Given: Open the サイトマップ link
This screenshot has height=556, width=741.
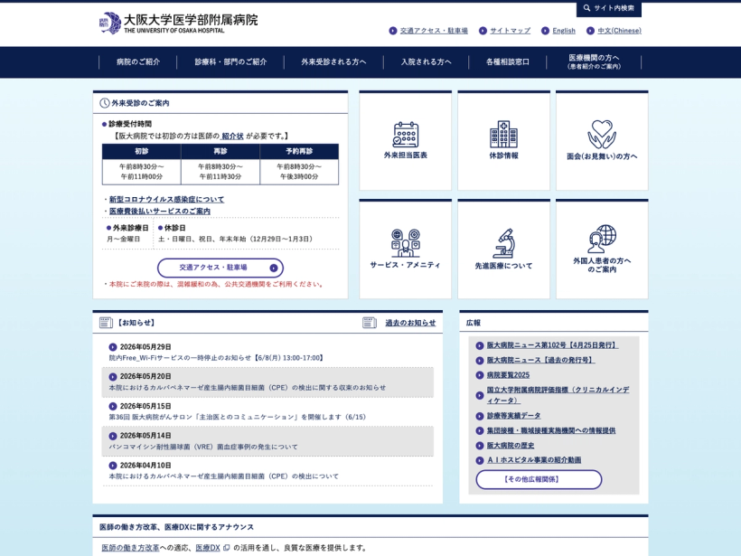Looking at the screenshot, I should [x=510, y=31].
